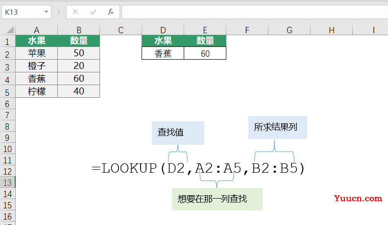Viewport: 388px width, 225px height.
Task: Select column H header
Action: (331, 30)
